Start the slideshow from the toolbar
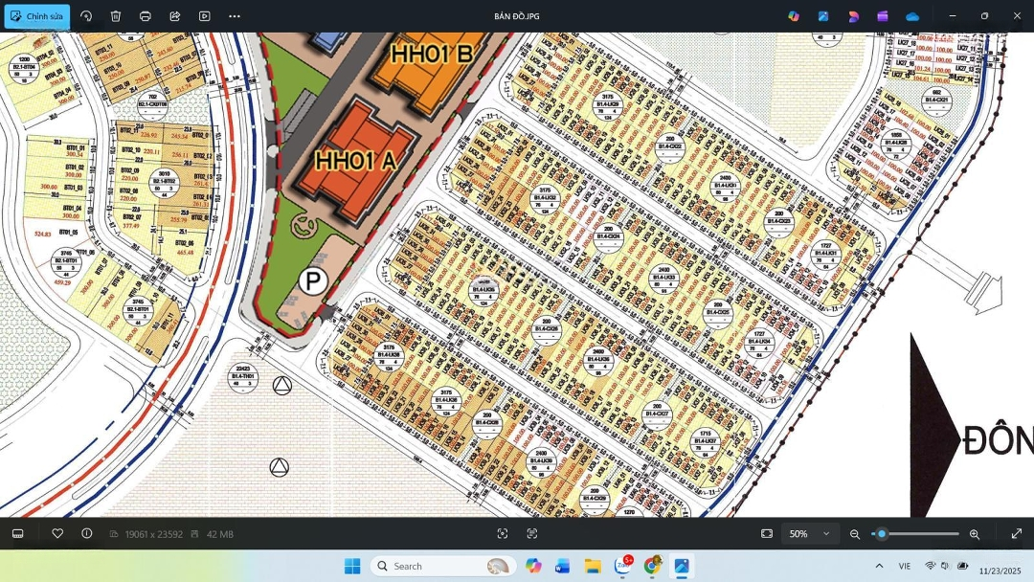Viewport: 1034px width, 582px height. [205, 16]
